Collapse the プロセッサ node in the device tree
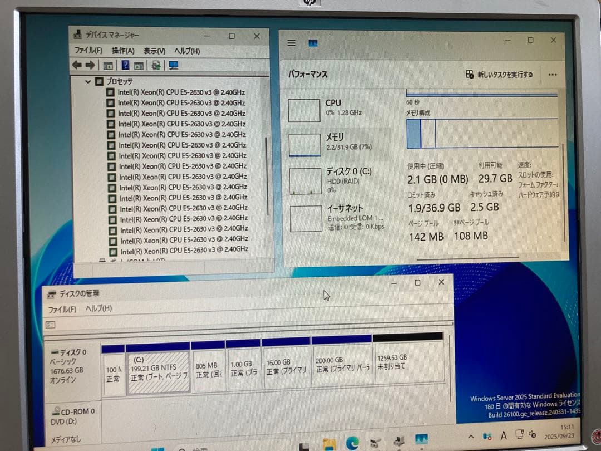This screenshot has height=451, width=601. [88, 81]
